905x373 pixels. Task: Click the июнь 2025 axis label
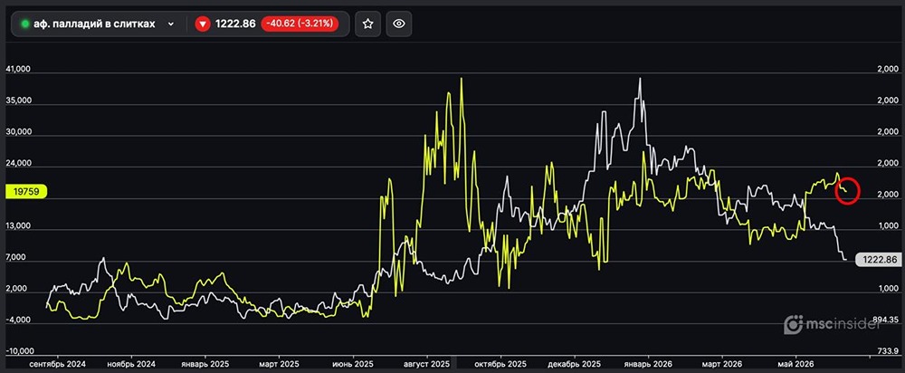(x=353, y=364)
